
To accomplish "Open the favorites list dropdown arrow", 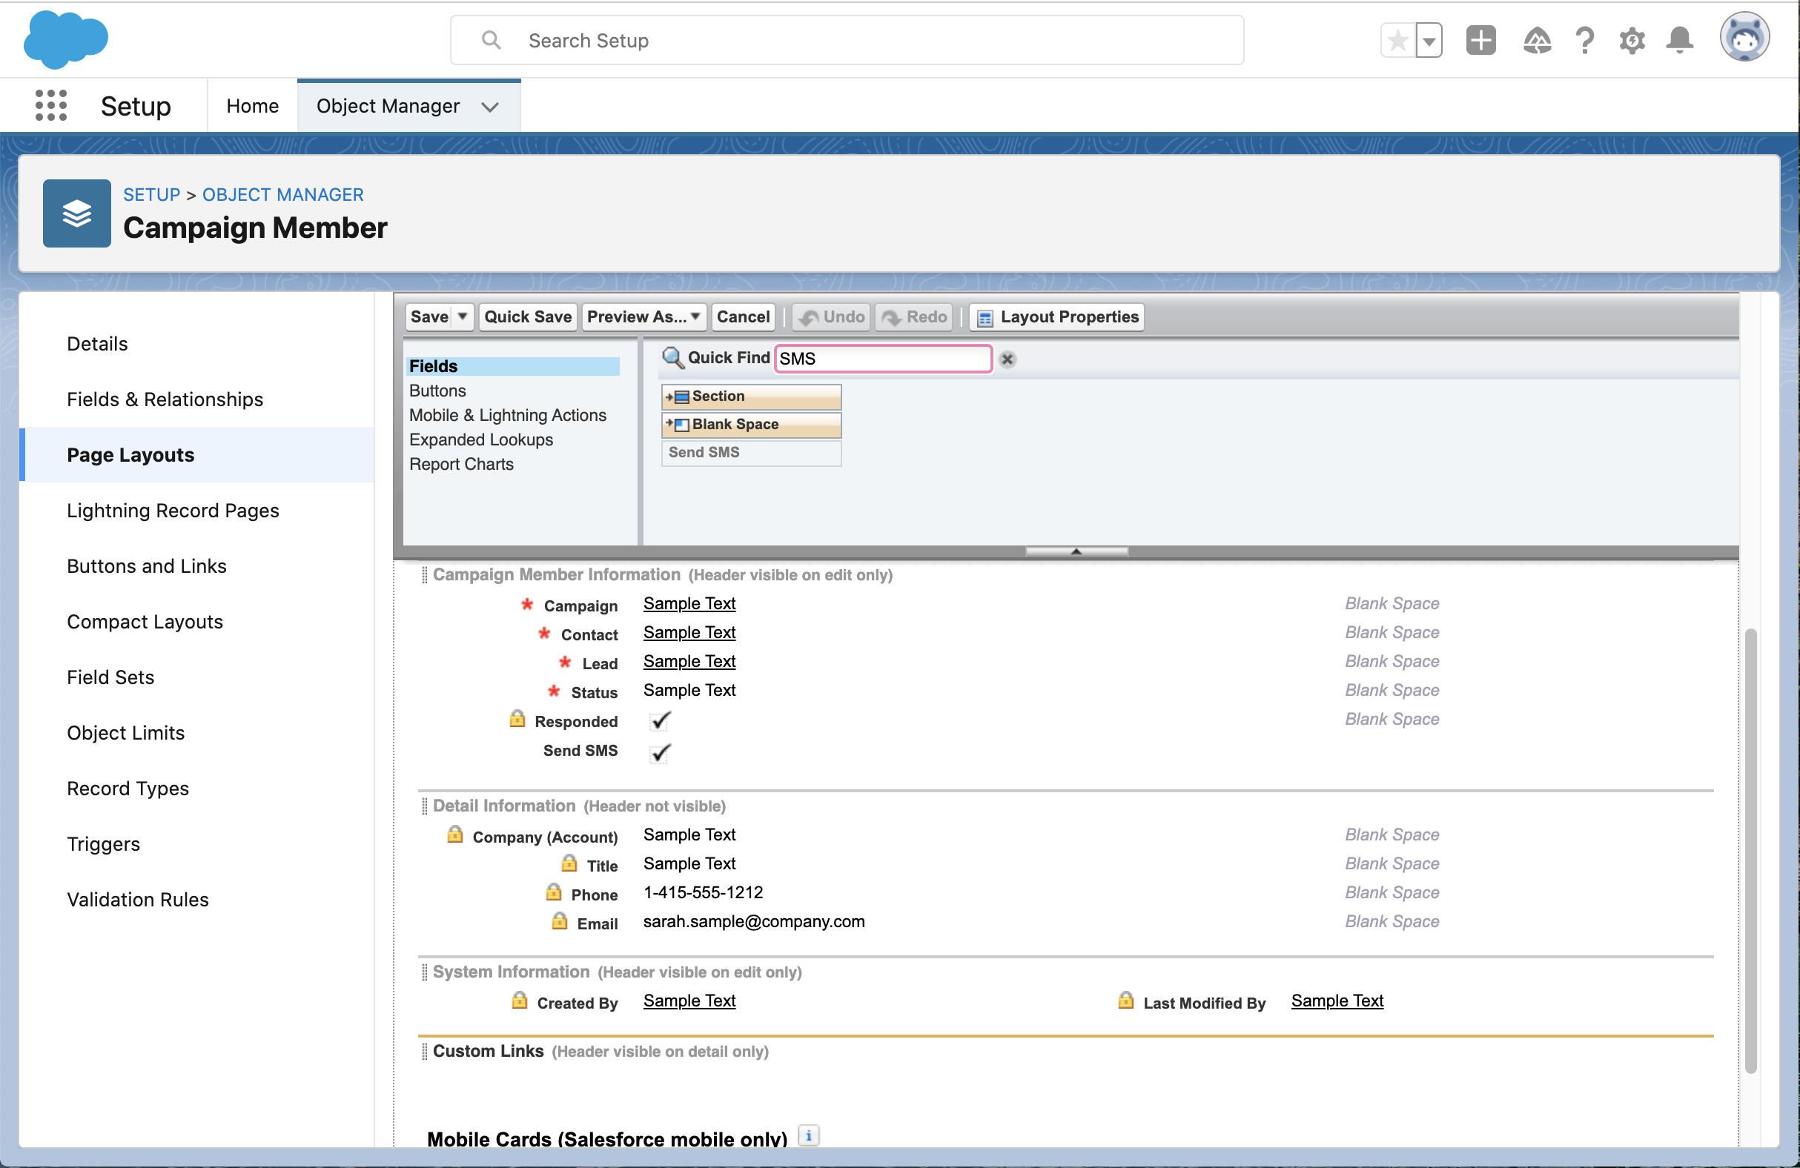I will pos(1429,40).
